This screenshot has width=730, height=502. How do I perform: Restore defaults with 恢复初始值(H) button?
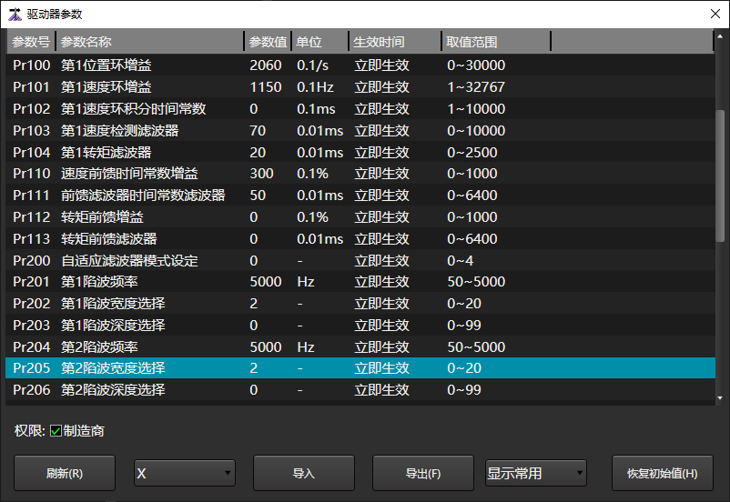662,473
